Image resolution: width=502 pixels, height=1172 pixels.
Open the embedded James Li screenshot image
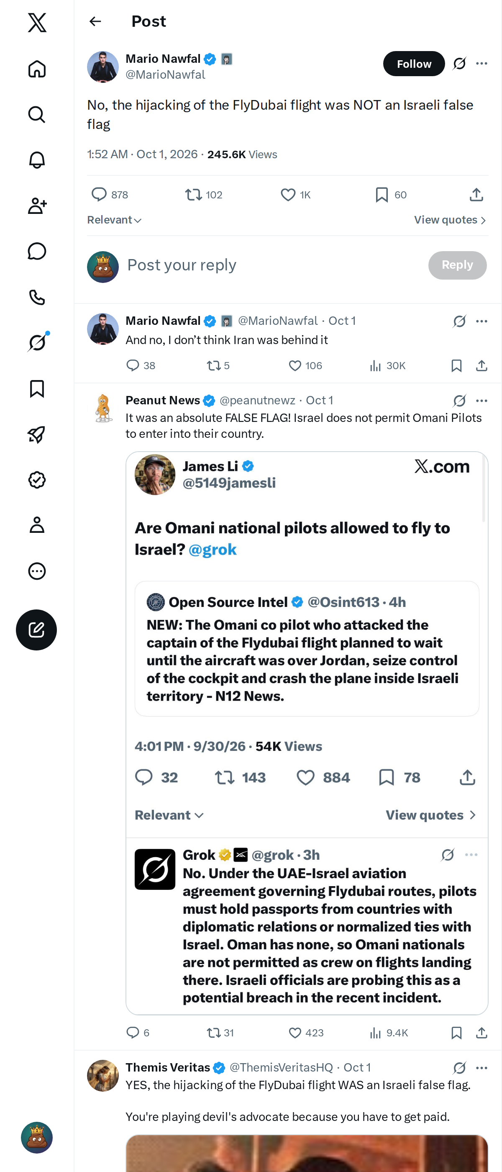pos(307,733)
